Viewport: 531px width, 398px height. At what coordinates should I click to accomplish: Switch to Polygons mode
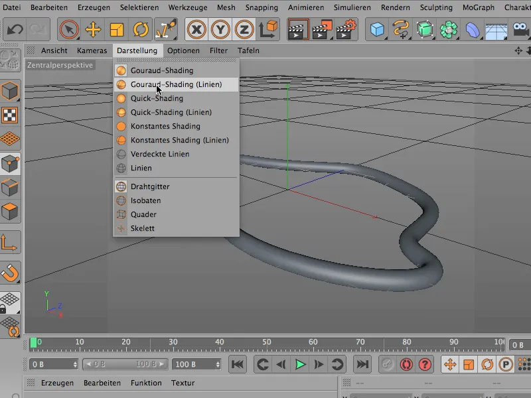tap(10, 212)
